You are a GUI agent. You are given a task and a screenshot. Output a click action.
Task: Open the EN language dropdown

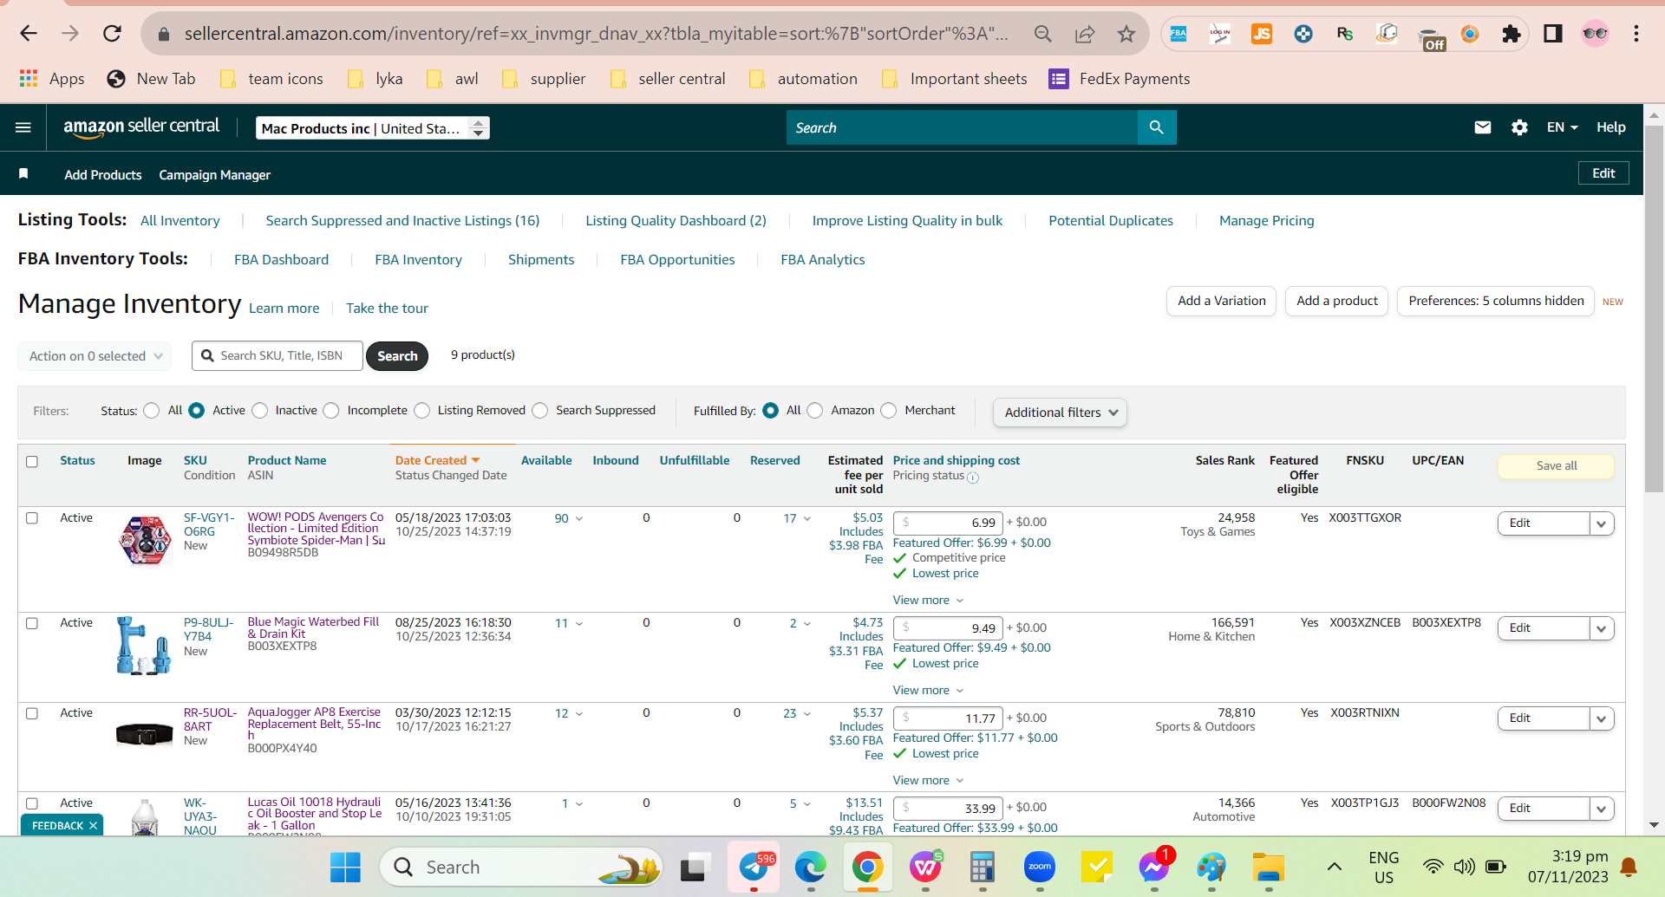[1562, 127]
